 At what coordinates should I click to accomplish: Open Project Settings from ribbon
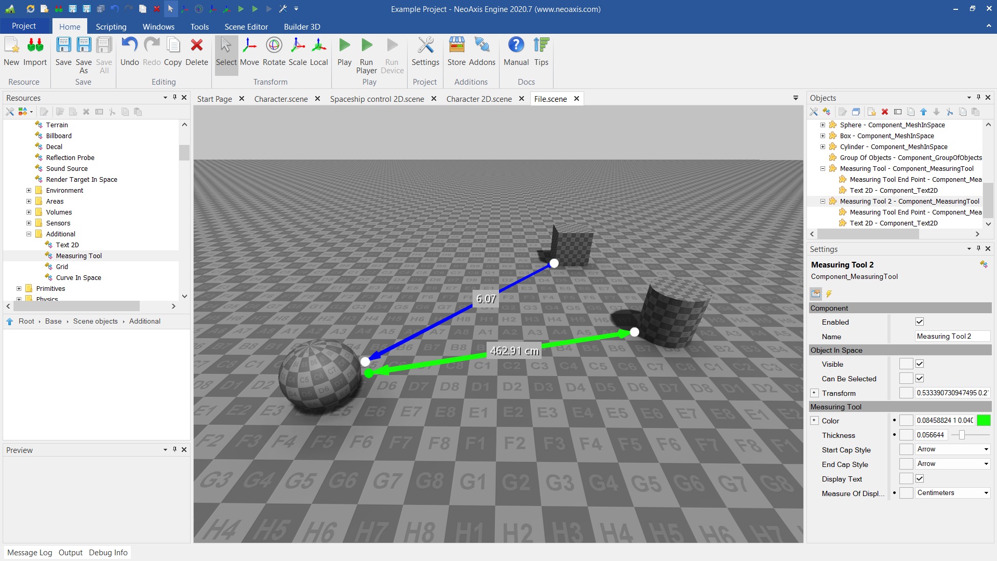pos(425,52)
